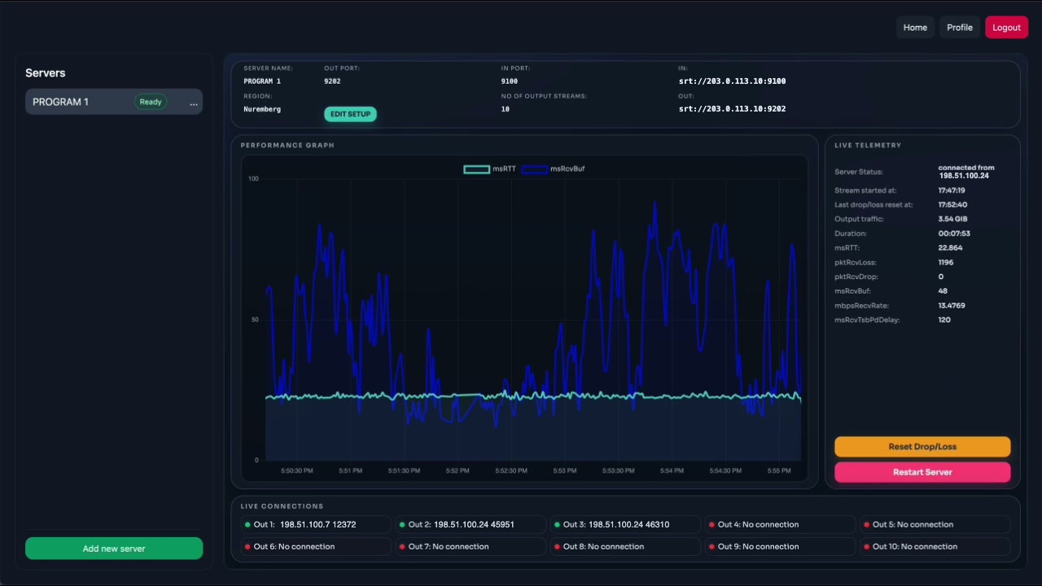1042x586 pixels.
Task: Click the Stream started at time 17:47:19
Action: tap(952, 190)
